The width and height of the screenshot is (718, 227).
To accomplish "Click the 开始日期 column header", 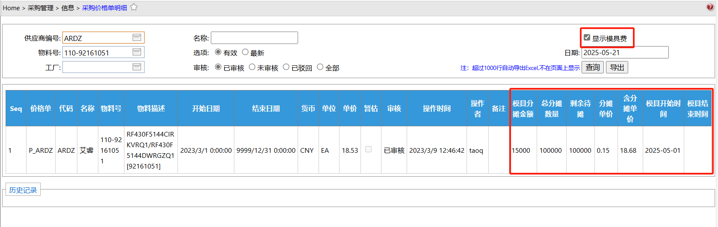I will [x=206, y=108].
